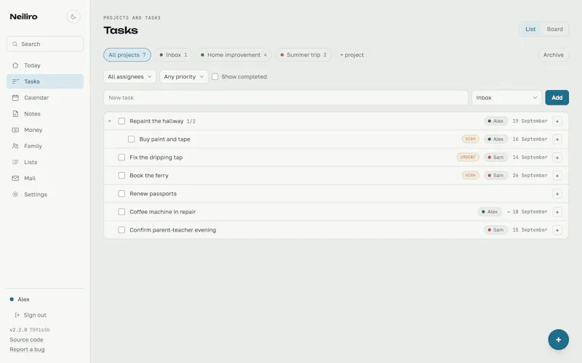
Task: Click the Renew passports task title
Action: pos(153,194)
